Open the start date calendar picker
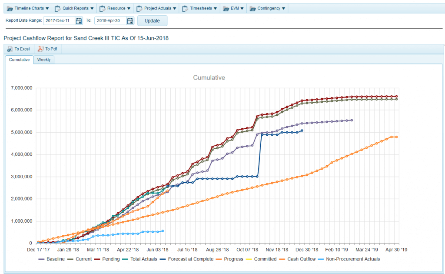The width and height of the screenshot is (445, 274). [78, 20]
